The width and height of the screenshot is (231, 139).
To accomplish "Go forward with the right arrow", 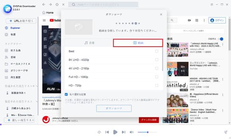I will [x=50, y=5].
